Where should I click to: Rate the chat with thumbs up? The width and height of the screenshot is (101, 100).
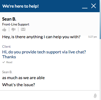click(x=4, y=30)
